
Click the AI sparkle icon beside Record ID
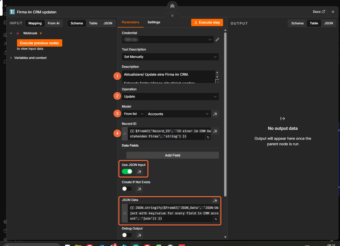(x=215, y=131)
